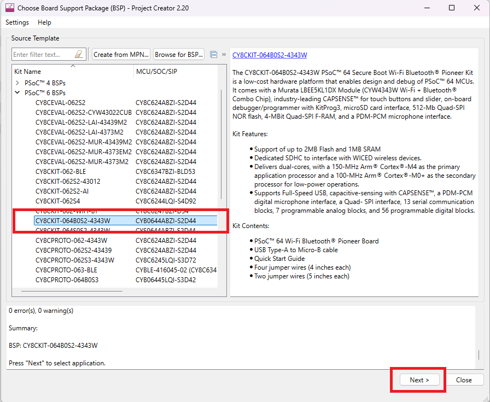
Task: Minimize the Project Creator window
Action: tap(427, 8)
